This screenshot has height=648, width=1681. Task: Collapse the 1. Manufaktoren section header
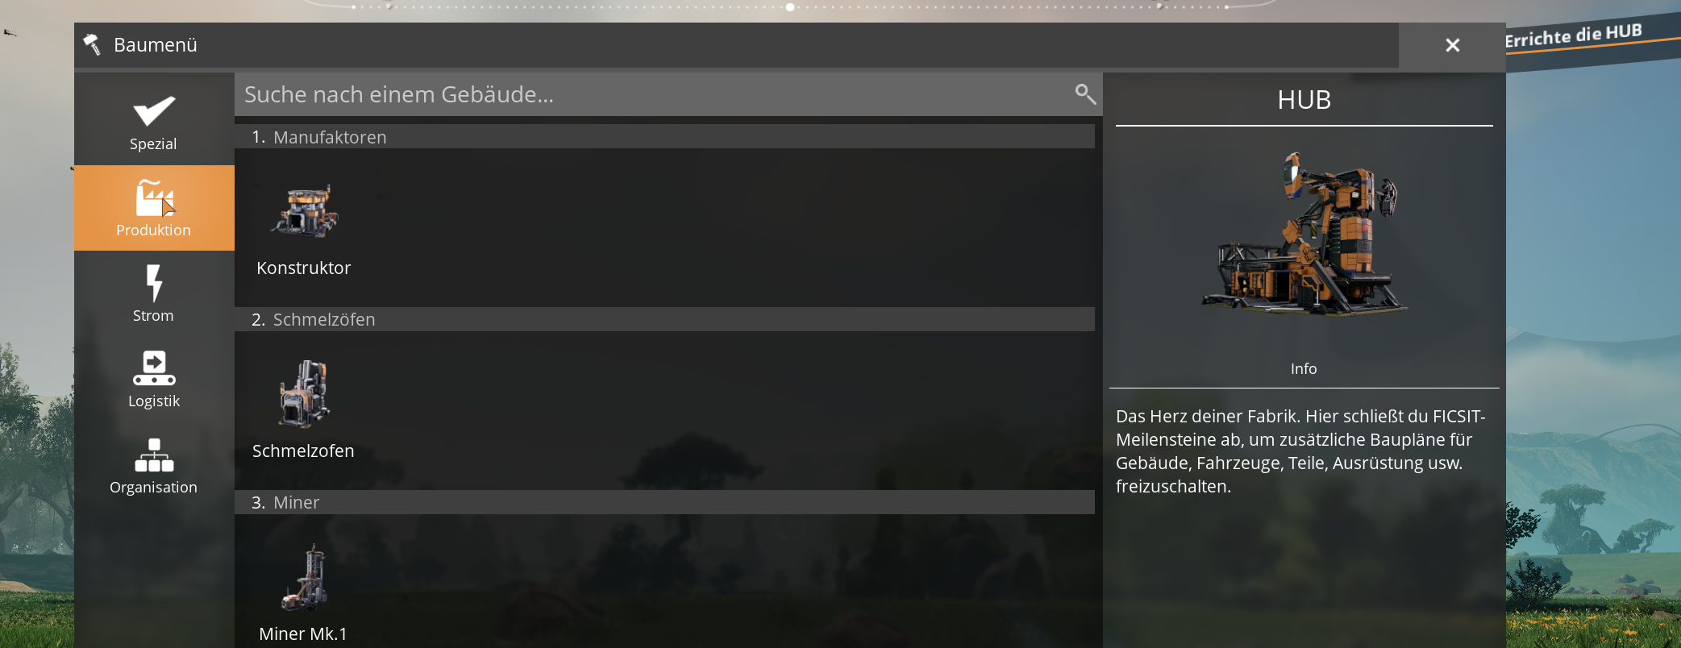(664, 137)
